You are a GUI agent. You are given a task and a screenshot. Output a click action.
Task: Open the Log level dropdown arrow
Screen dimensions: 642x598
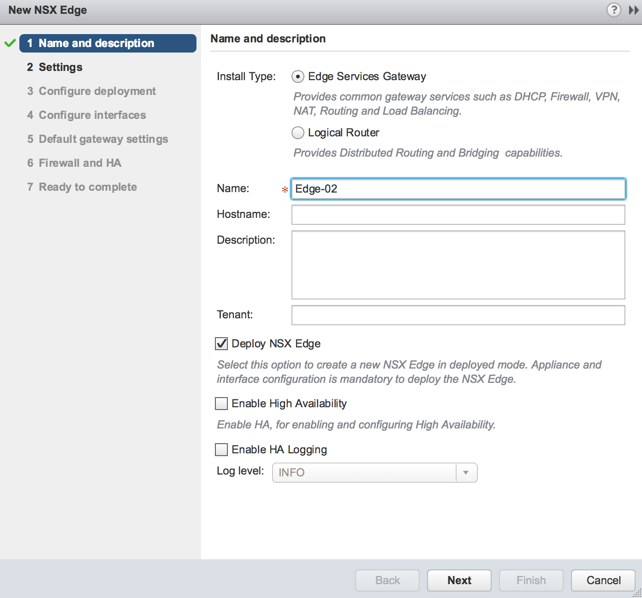pyautogui.click(x=466, y=473)
